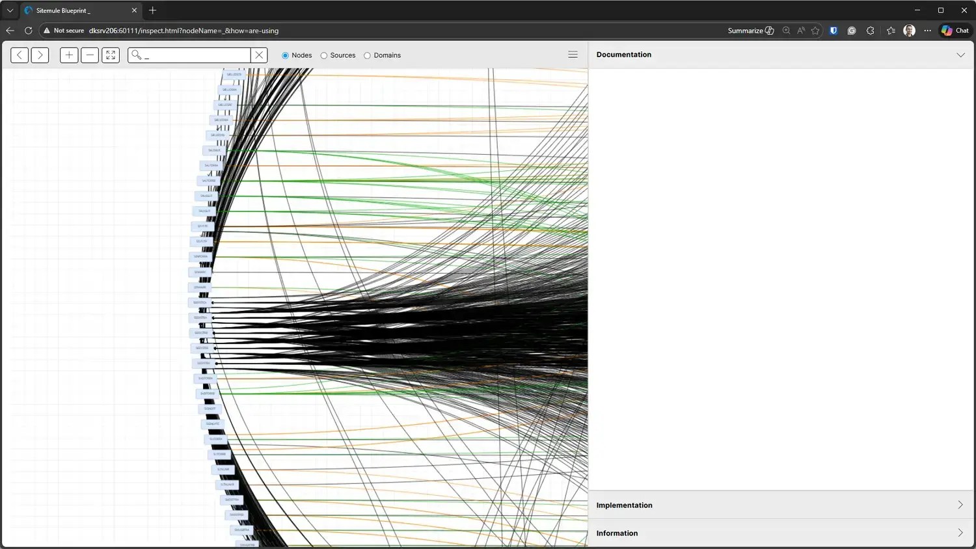Clear the node search box with X

[x=259, y=55]
